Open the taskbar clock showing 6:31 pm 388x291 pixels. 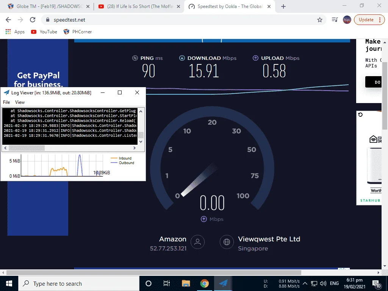coord(355,283)
